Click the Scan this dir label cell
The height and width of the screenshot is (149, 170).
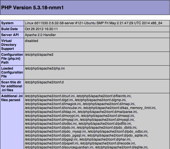tap(12, 86)
